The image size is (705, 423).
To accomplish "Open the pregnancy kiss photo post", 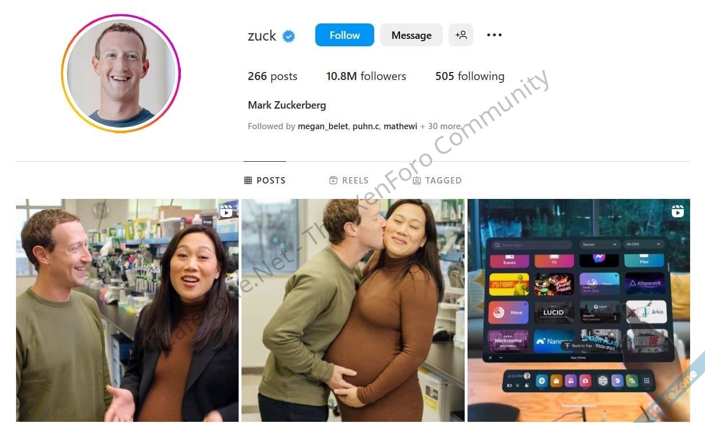I will click(x=353, y=310).
